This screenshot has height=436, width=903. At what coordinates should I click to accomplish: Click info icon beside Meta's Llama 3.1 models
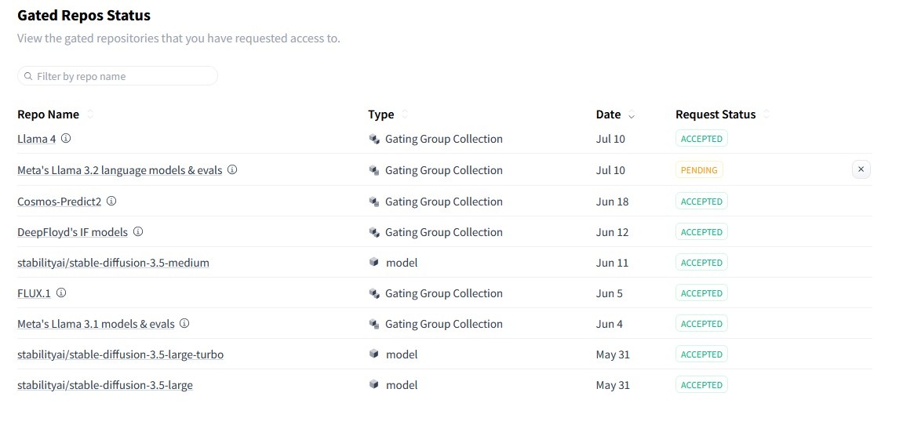184,324
